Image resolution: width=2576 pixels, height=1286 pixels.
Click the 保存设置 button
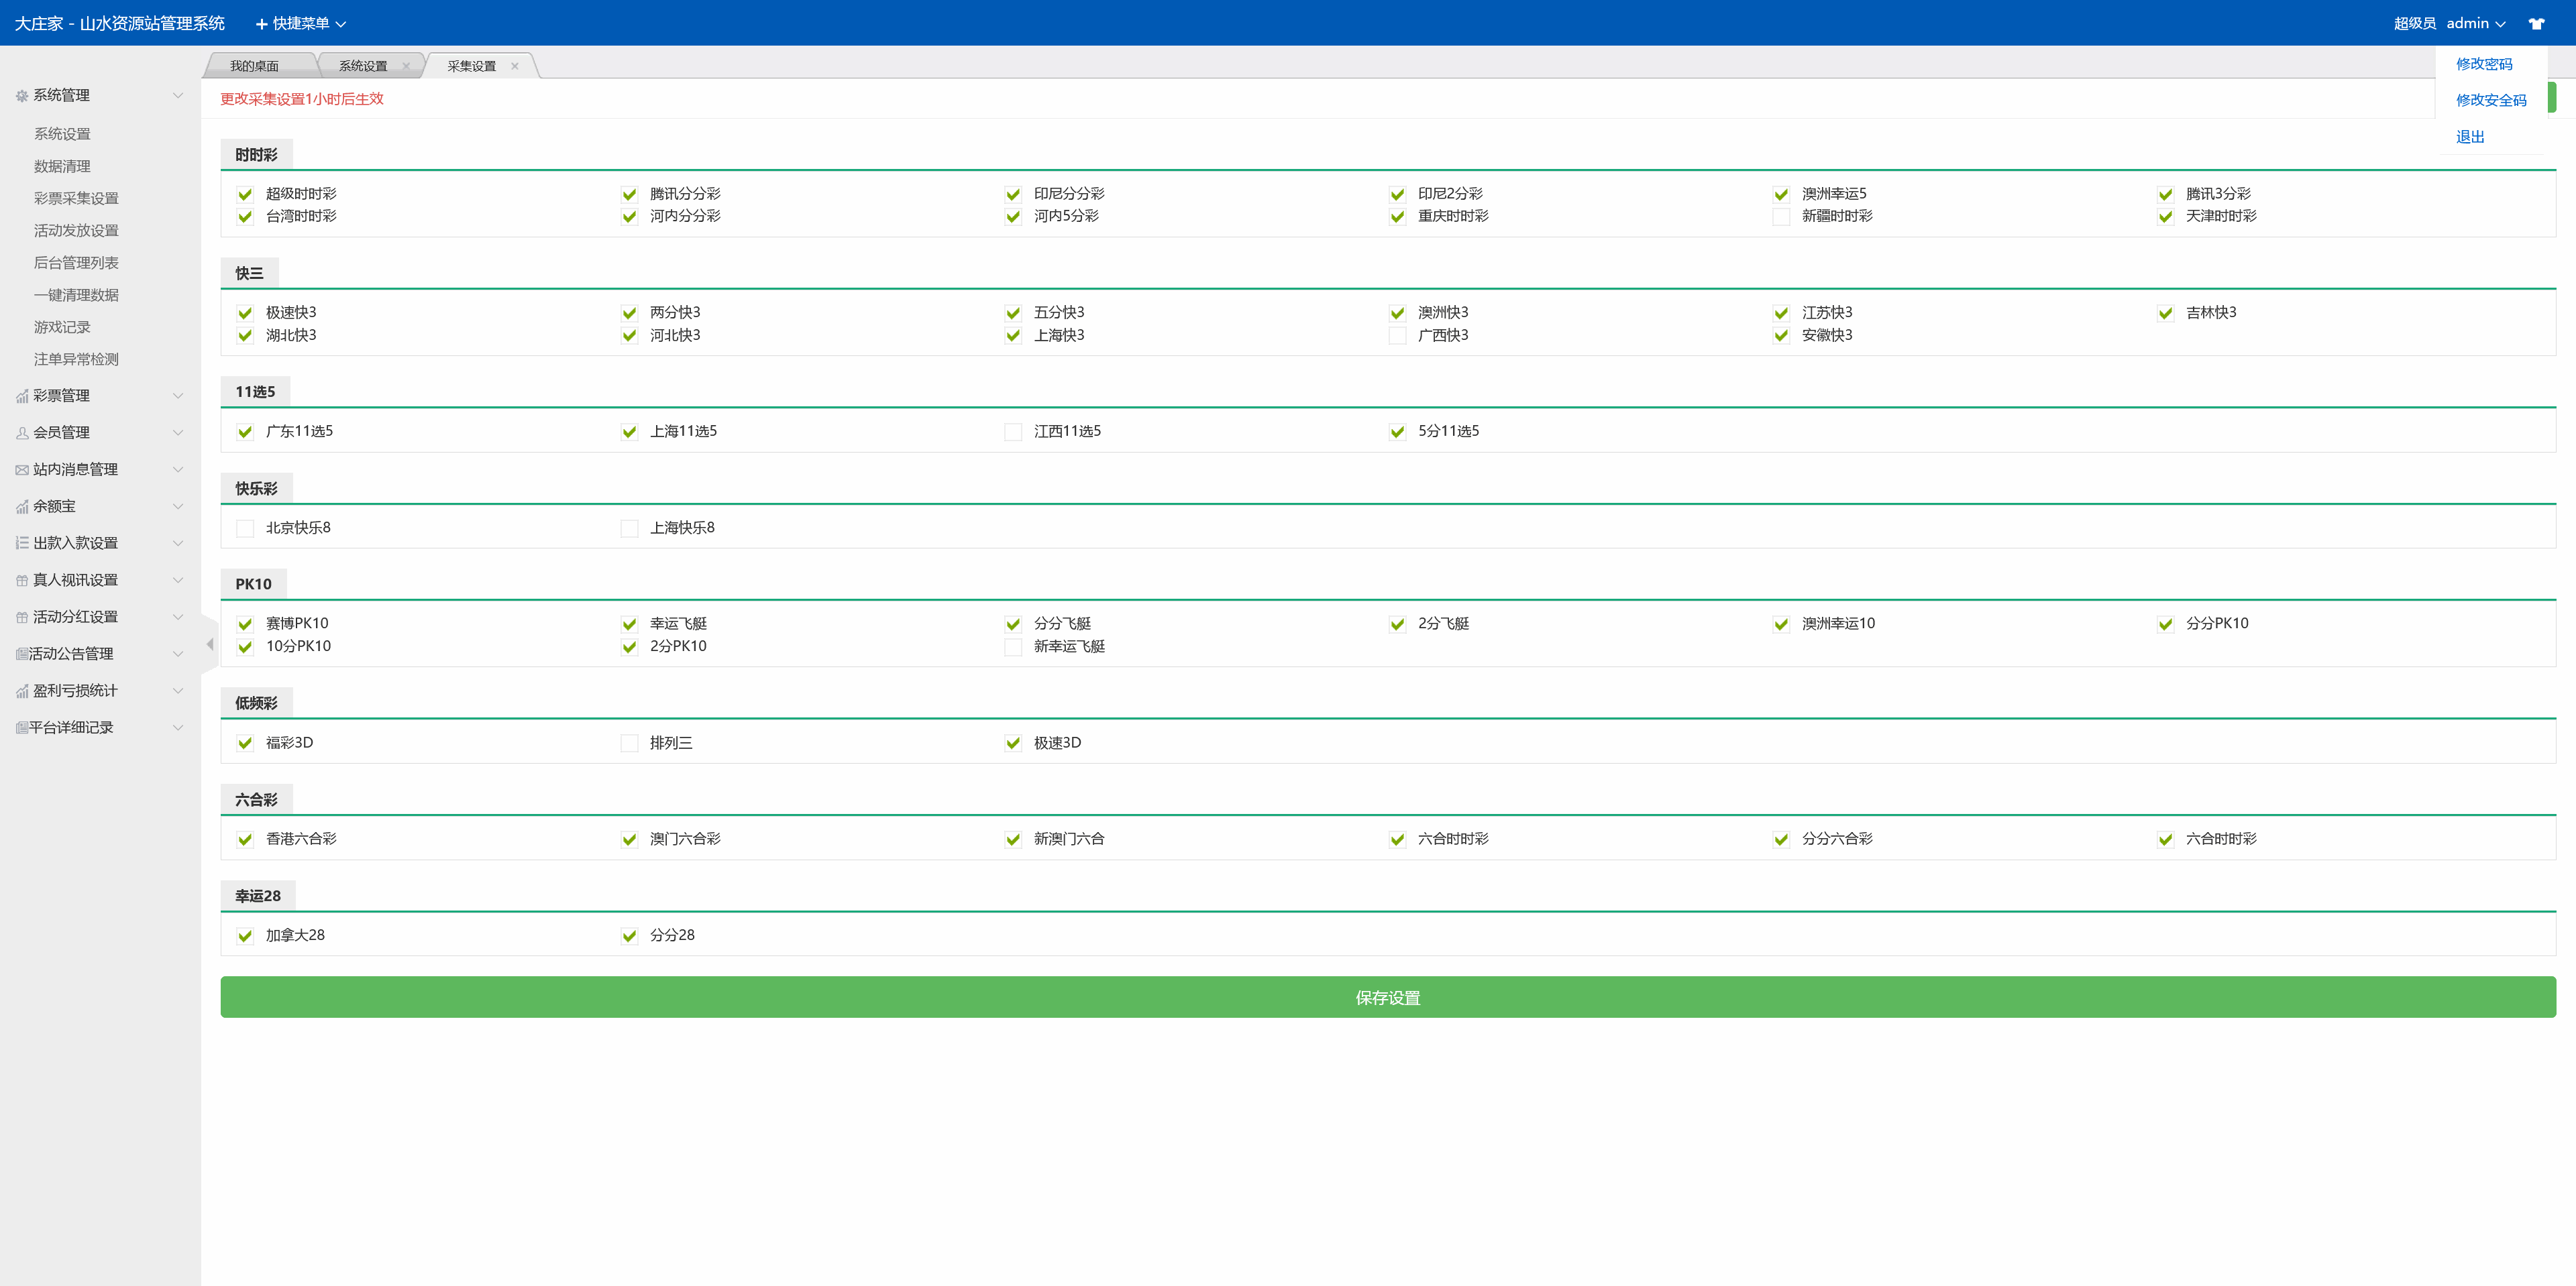1387,997
